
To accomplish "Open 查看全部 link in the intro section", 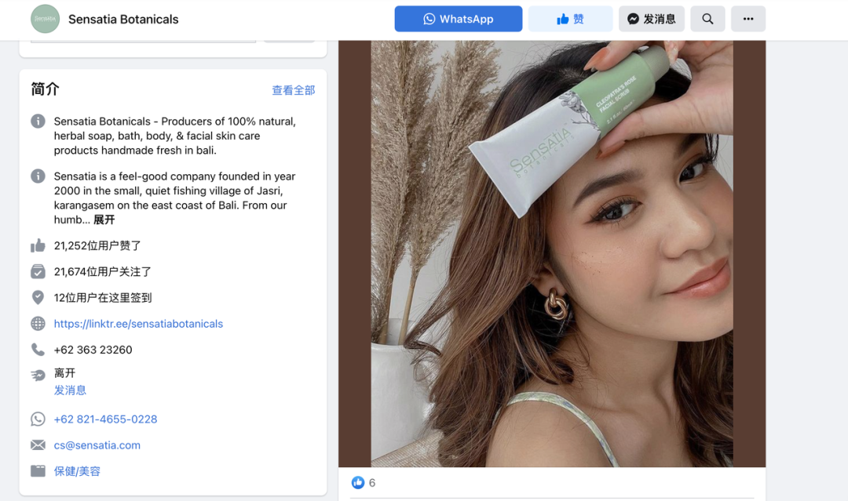I will 293,90.
